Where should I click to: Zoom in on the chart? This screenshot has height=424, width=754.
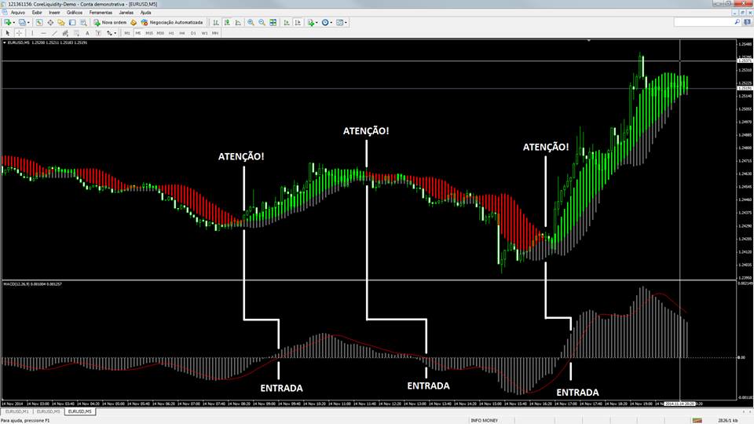(251, 22)
